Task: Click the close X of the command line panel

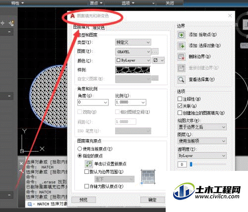Action: (x=21, y=163)
